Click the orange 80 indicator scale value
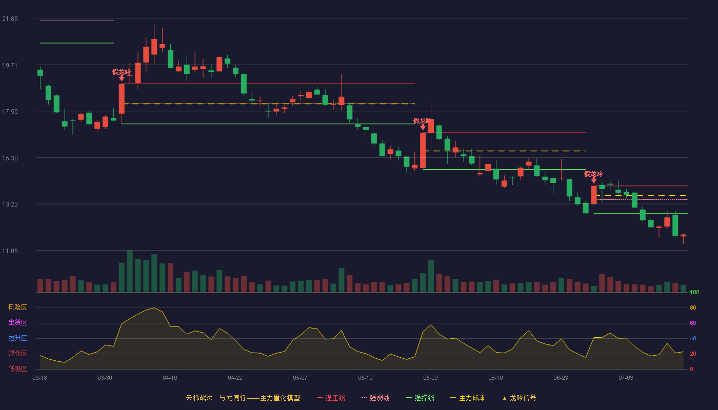Viewport: 718px width, 410px height. point(693,308)
